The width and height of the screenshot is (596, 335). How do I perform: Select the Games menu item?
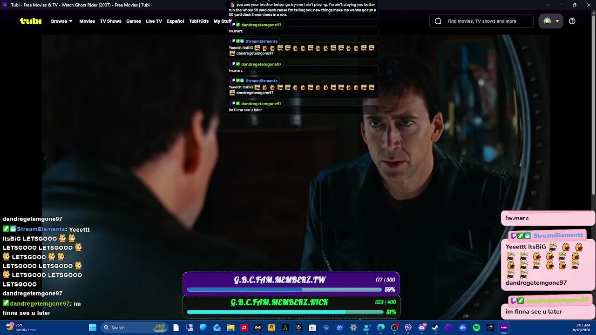(134, 21)
